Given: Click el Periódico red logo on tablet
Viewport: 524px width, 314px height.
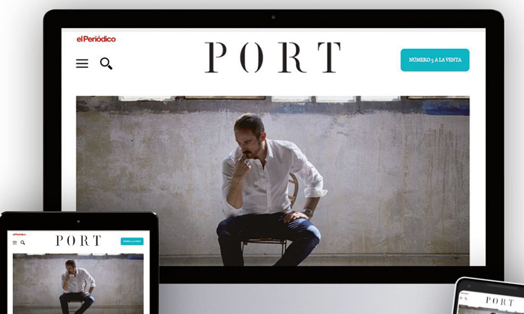Looking at the screenshot, I should [x=19, y=234].
